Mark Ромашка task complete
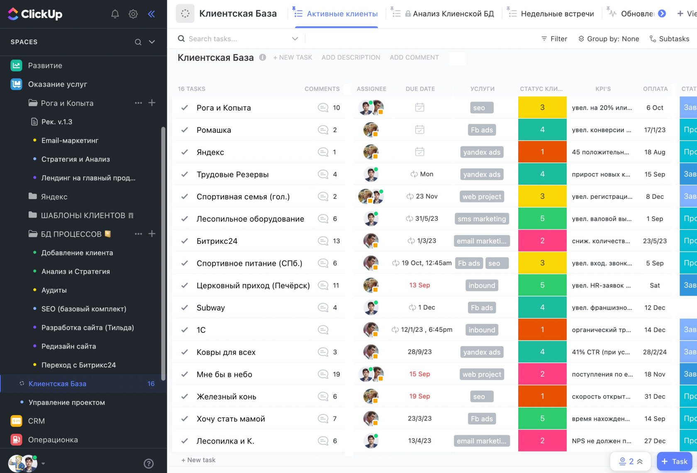 [x=185, y=130]
